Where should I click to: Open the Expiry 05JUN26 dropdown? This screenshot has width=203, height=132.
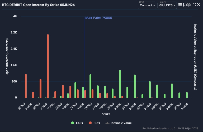pyautogui.click(x=167, y=5)
